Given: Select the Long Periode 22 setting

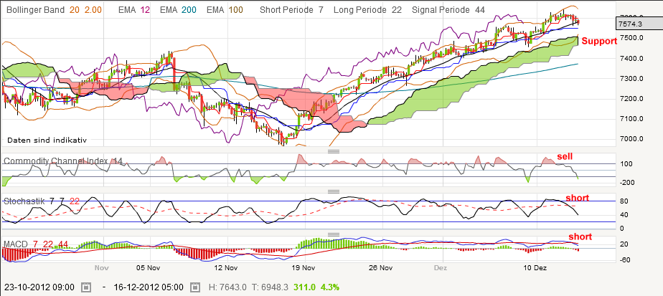Looking at the screenshot, I should click(367, 10).
